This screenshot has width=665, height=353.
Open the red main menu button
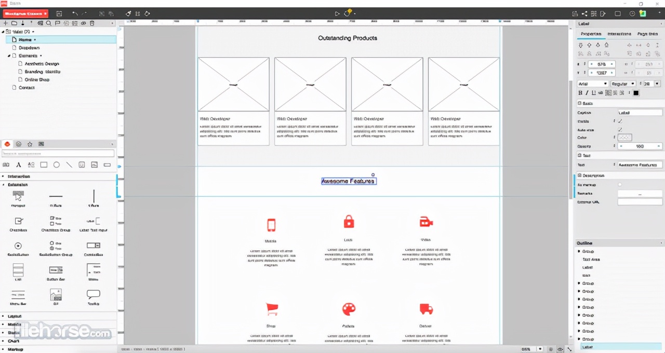point(26,13)
